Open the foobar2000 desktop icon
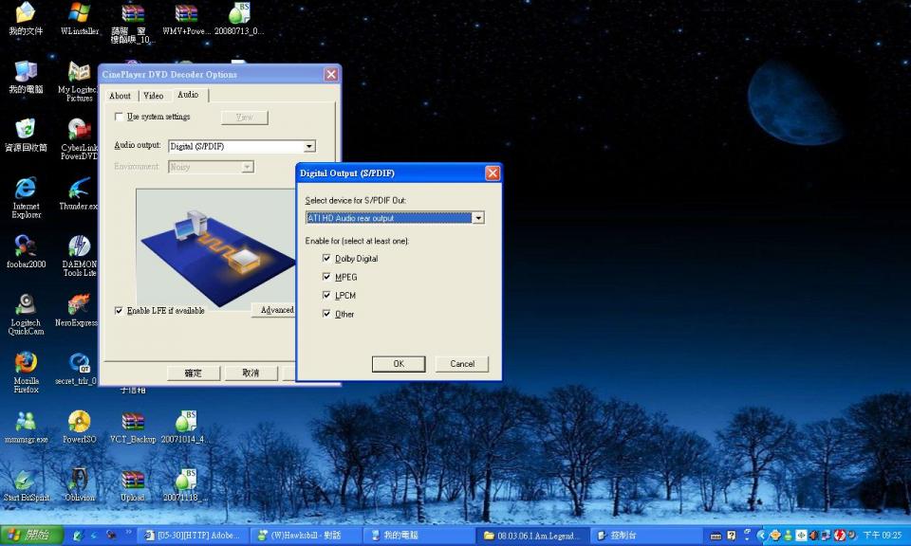The image size is (911, 546). [26, 246]
